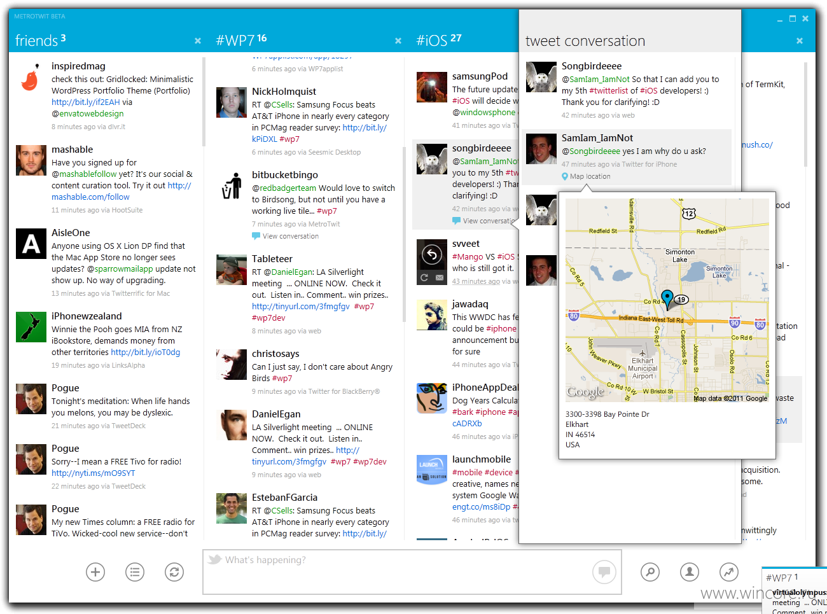Open trends with the arrow chart icon
Screen dimensions: 827x614
pos(729,572)
